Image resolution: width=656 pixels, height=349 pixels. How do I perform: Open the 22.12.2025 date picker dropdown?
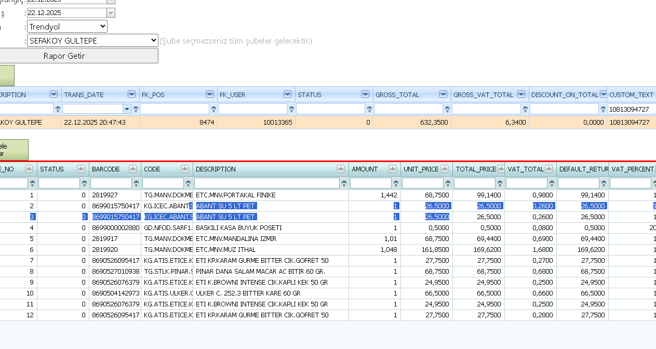pyautogui.click(x=111, y=12)
